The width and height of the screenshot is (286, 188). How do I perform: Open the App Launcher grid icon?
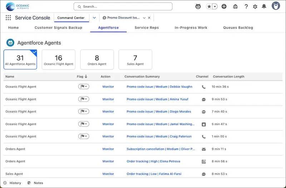pyautogui.click(x=8, y=17)
